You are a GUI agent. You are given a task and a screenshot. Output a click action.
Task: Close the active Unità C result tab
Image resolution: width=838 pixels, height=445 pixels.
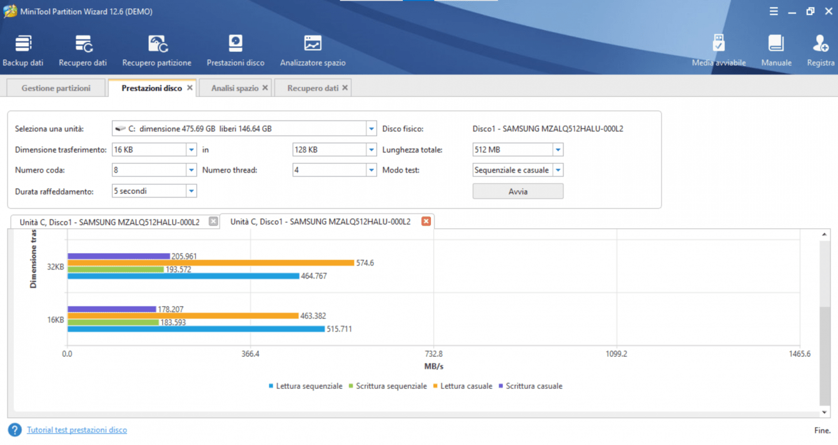click(x=426, y=221)
